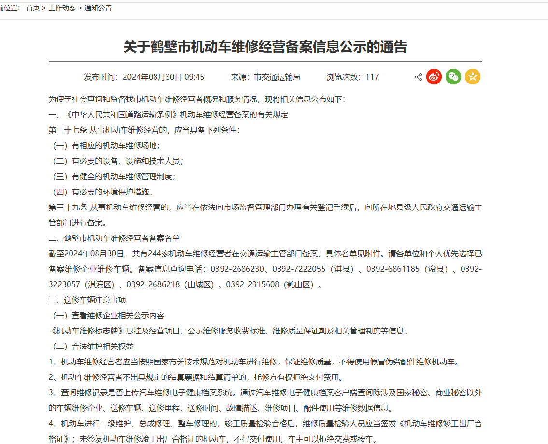The image size is (548, 444).
Task: Click the line beginning 第三十七条
Action: click(144, 130)
